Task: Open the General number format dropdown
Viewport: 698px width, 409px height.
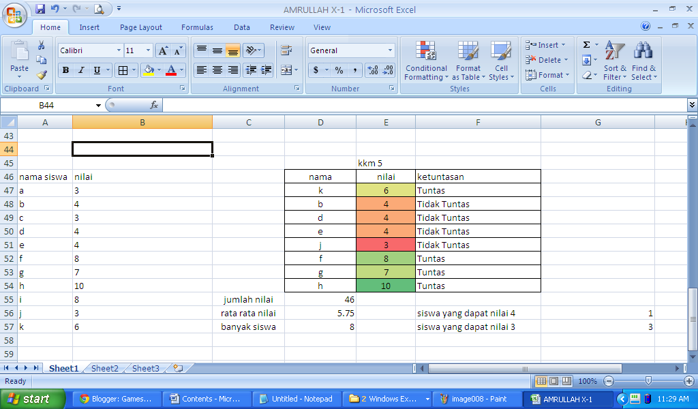Action: (391, 50)
